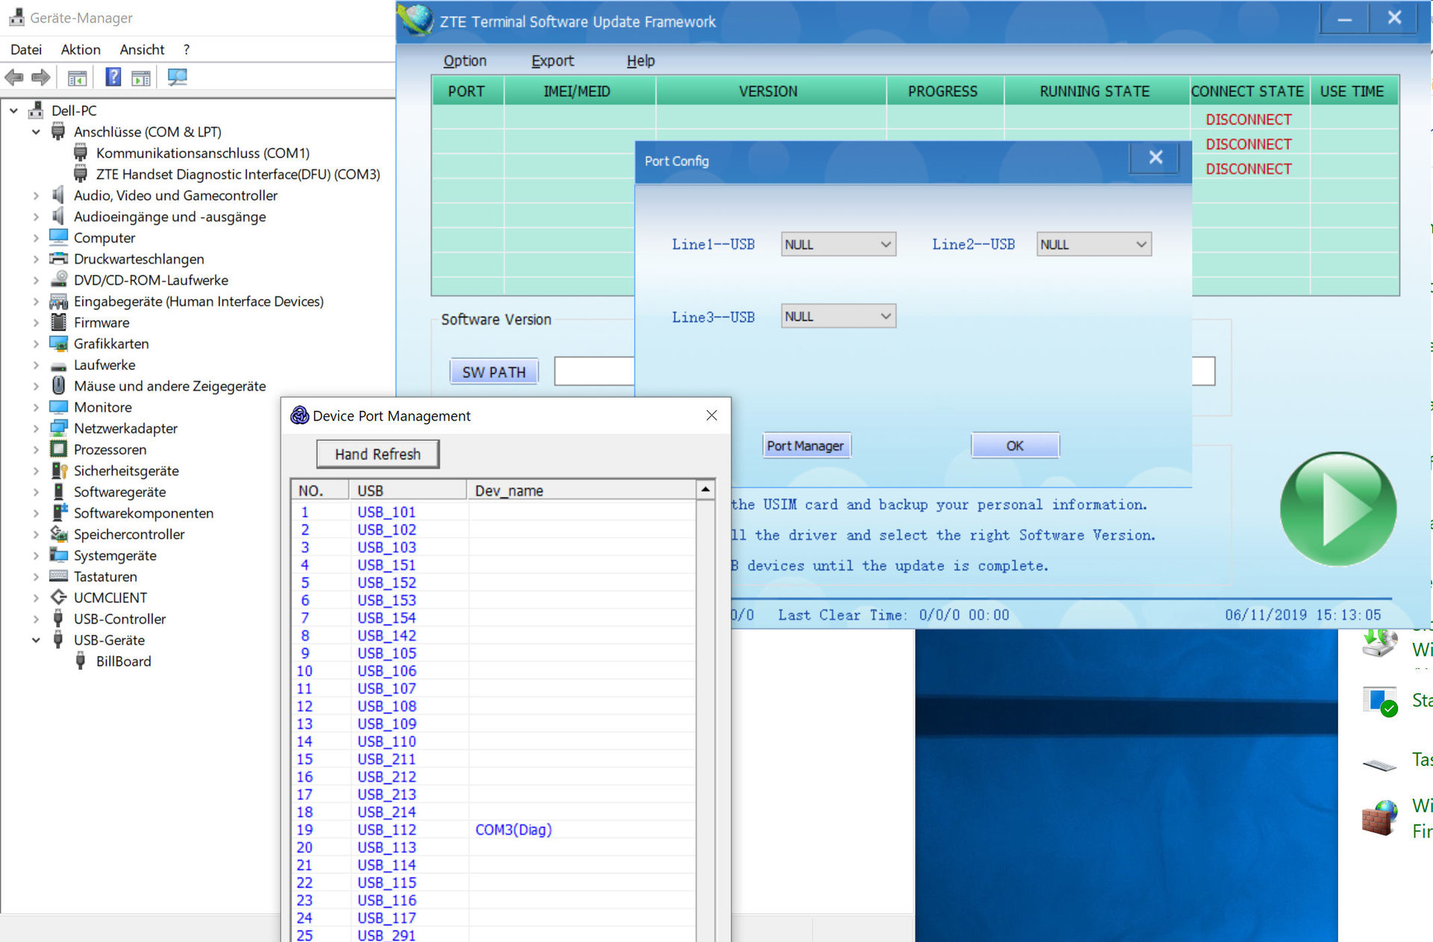Viewport: 1433px width, 942px height.
Task: Click the Device Port Management window icon
Action: tap(299, 415)
